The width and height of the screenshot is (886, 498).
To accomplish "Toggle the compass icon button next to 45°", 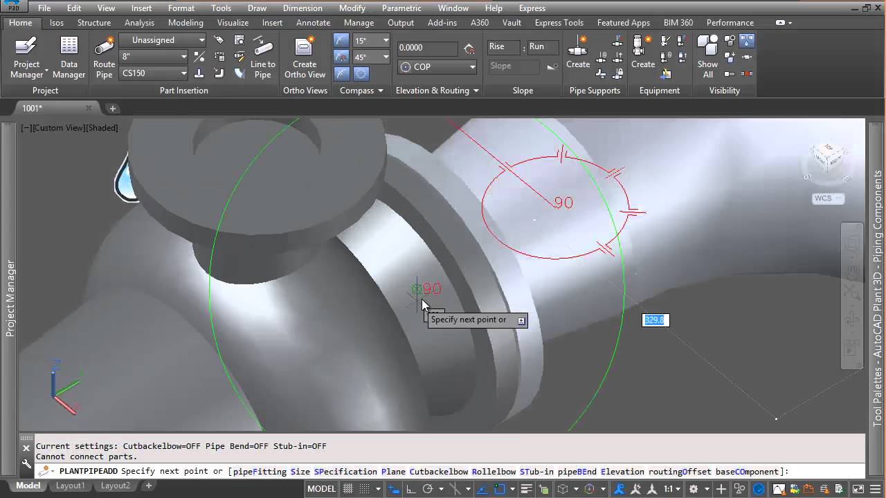I will click(341, 57).
